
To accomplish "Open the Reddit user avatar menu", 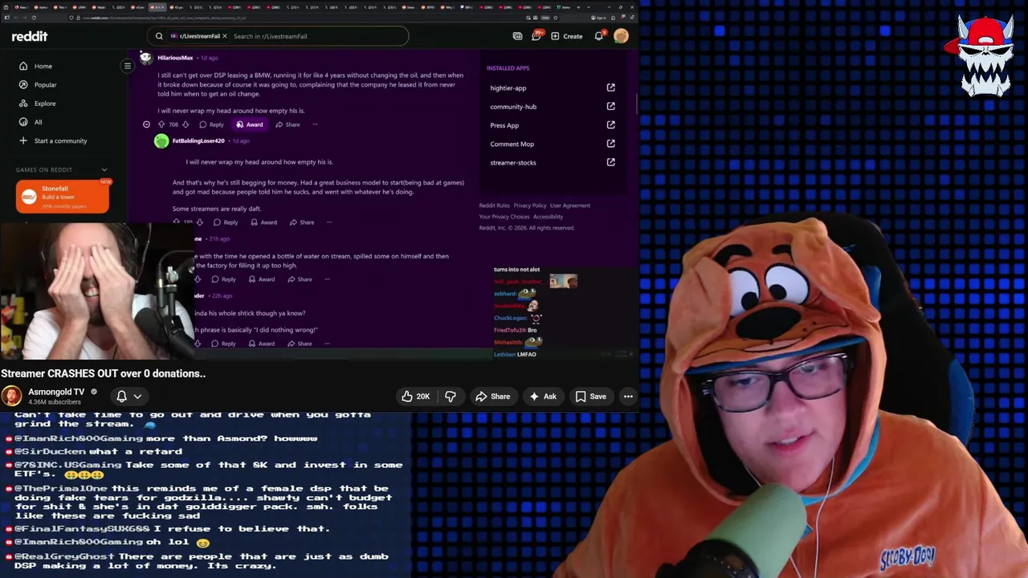I will click(x=621, y=36).
